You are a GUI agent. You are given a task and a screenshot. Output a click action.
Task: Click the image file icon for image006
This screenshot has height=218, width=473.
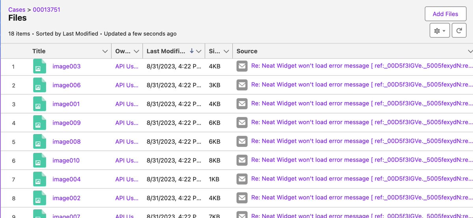pyautogui.click(x=39, y=85)
